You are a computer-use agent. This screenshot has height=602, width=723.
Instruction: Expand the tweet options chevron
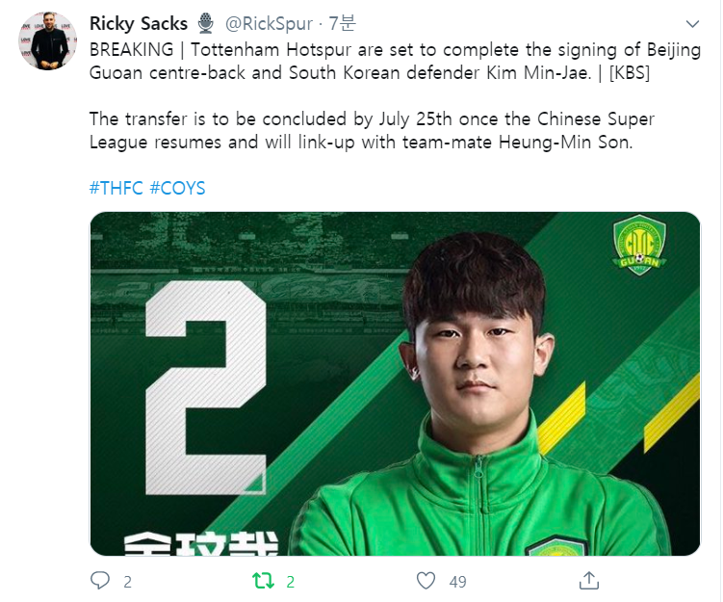[692, 23]
